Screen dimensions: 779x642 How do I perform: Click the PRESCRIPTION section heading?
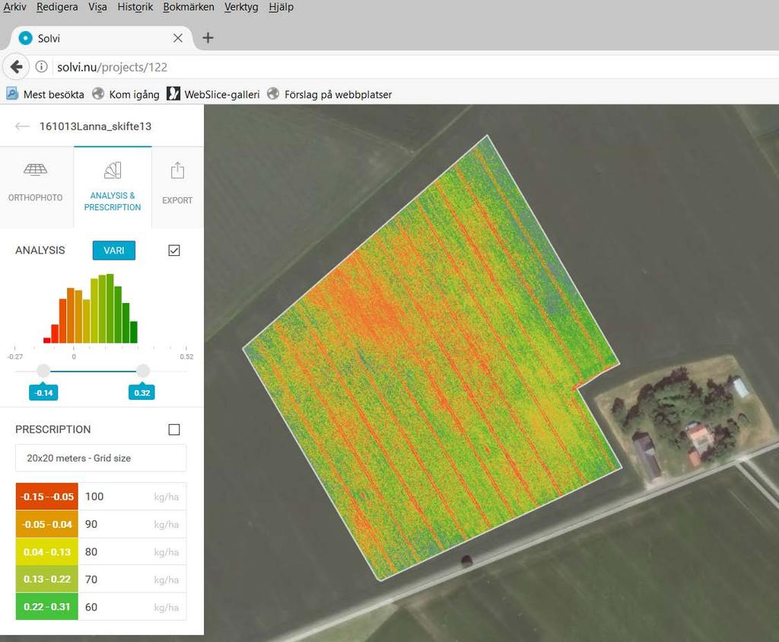pos(53,430)
